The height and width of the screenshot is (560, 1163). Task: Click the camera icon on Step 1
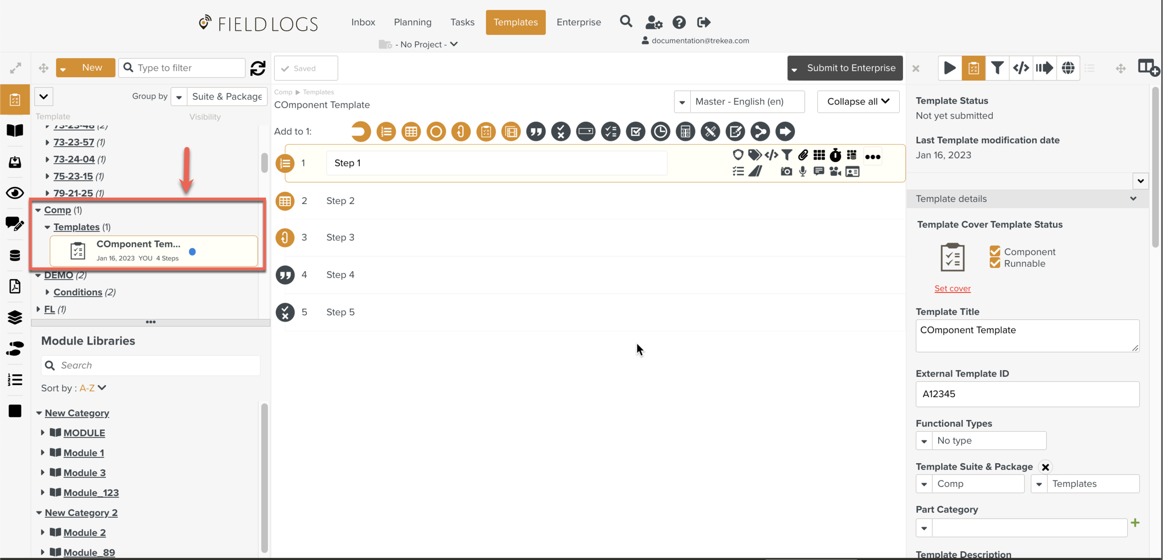pos(786,172)
